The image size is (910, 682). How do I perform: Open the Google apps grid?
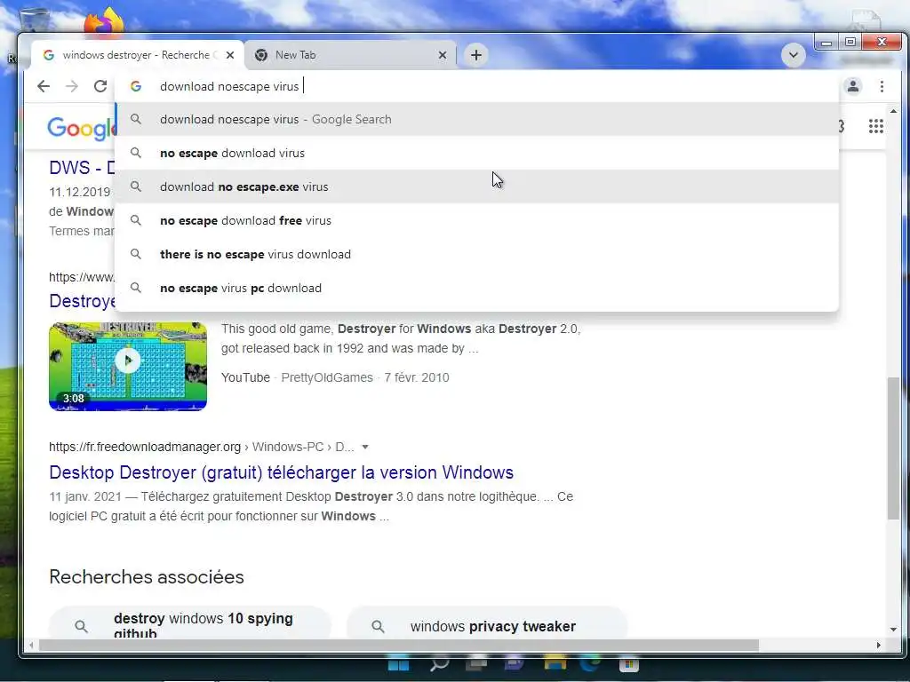(875, 126)
